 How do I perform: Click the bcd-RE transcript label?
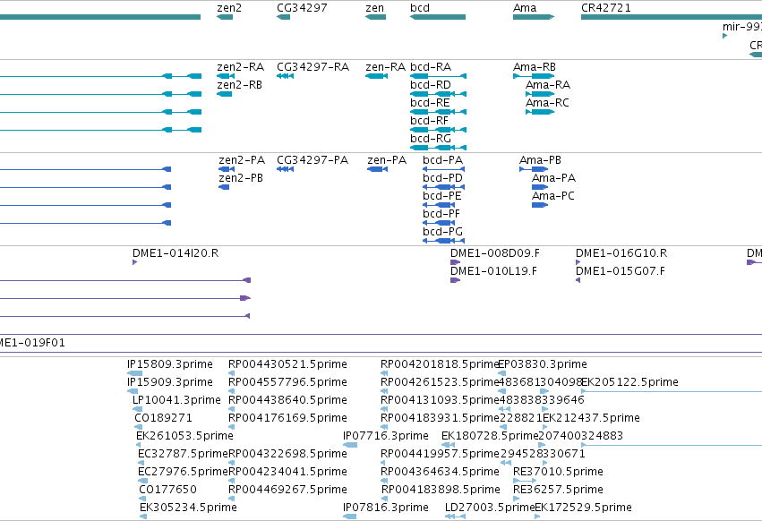pyautogui.click(x=430, y=103)
